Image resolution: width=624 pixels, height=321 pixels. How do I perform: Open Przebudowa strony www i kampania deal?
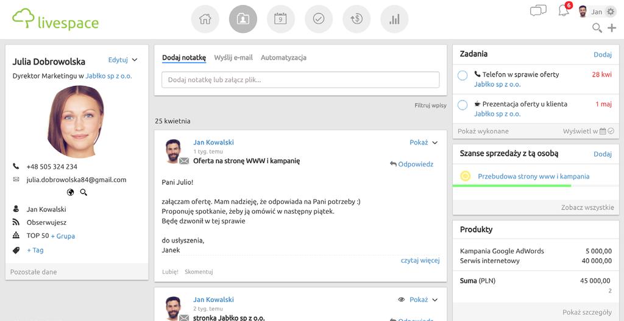click(534, 176)
